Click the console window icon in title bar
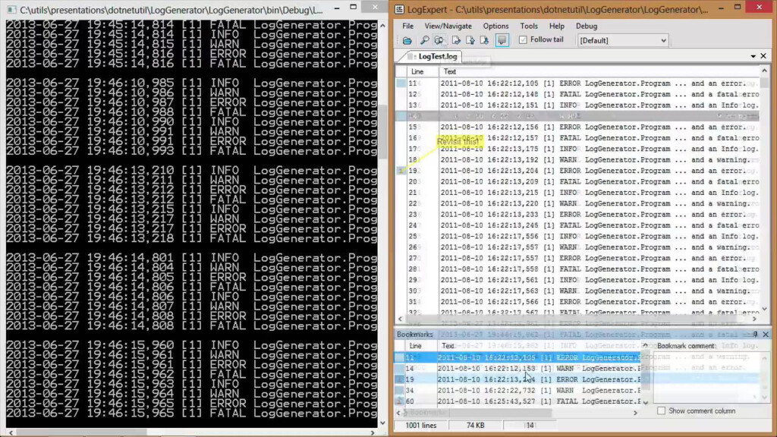 point(11,9)
